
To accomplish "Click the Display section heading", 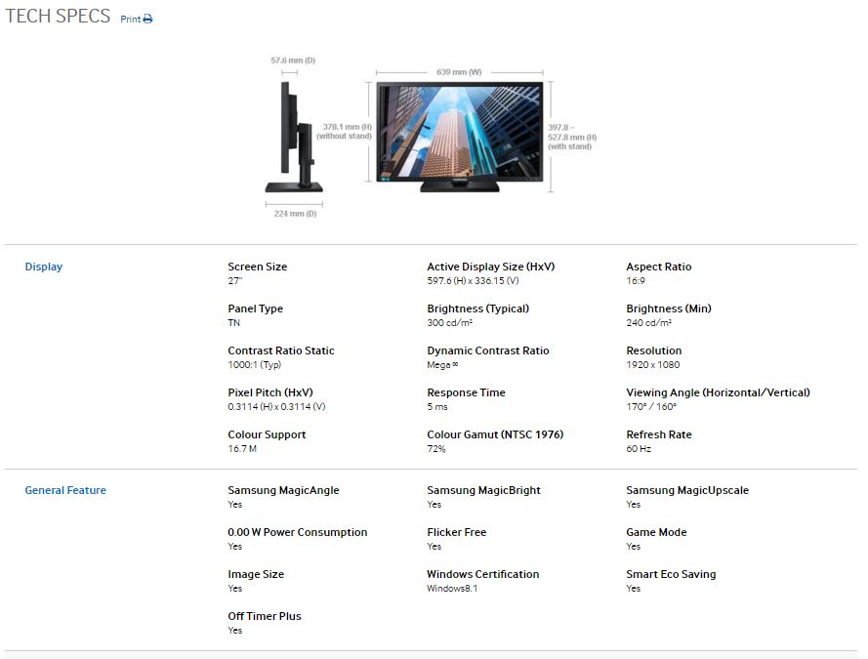I will click(x=43, y=267).
